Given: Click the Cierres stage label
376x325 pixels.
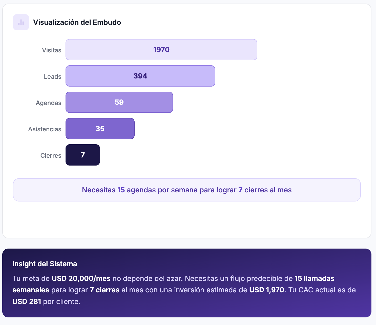Looking at the screenshot, I should click(51, 155).
